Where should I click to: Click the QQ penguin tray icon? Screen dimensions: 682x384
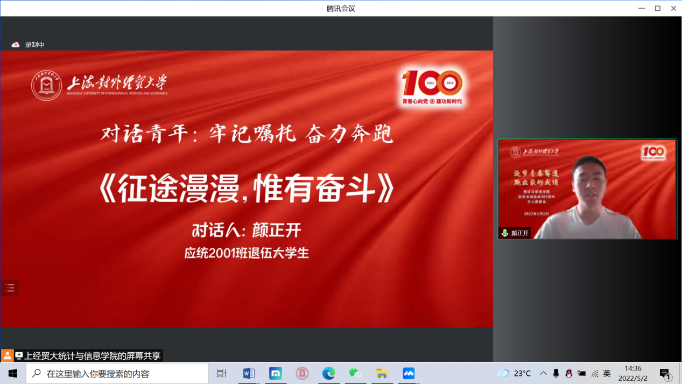pos(568,373)
